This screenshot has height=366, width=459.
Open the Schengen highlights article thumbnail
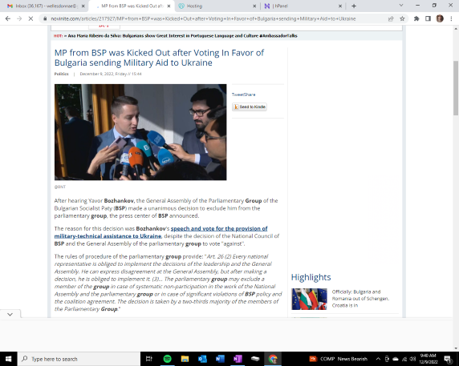point(309,299)
